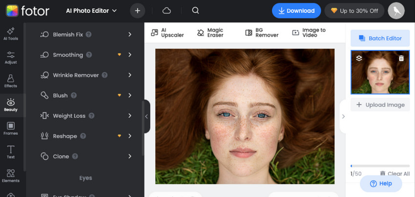Open the AI Upscaler tool
The height and width of the screenshot is (197, 415).
[167, 33]
